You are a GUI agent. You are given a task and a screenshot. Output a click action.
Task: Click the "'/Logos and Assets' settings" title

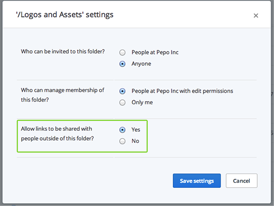pyautogui.click(x=65, y=15)
